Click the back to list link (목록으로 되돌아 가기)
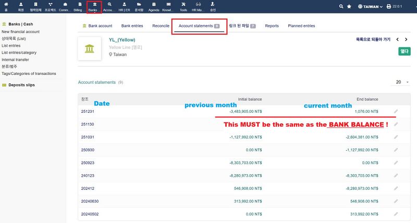Image resolution: width=417 pixels, height=223 pixels. pos(373,40)
